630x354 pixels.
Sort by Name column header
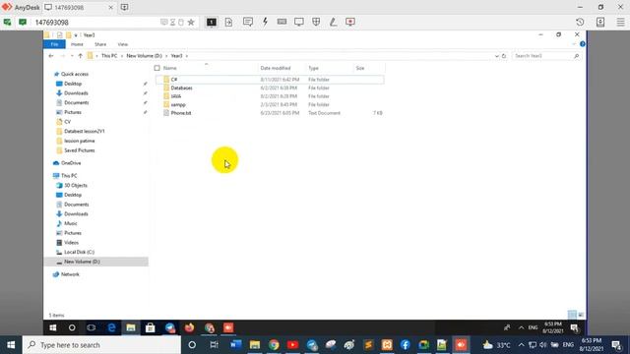(x=169, y=68)
